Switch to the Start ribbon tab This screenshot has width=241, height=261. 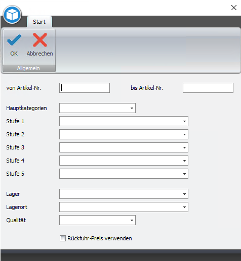pyautogui.click(x=39, y=22)
